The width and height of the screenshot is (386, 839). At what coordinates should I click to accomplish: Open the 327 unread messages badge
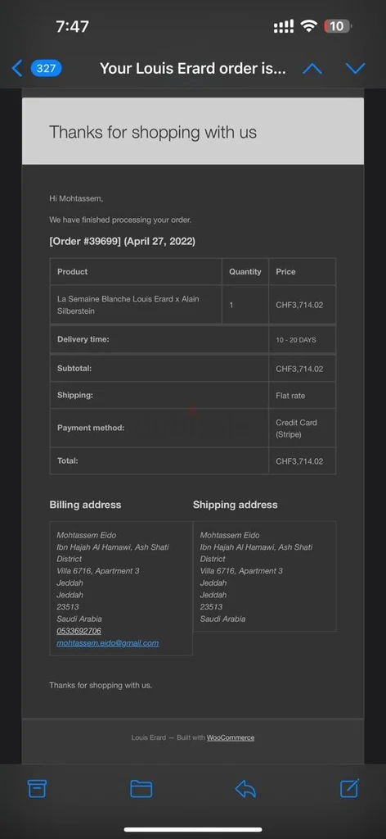[46, 69]
